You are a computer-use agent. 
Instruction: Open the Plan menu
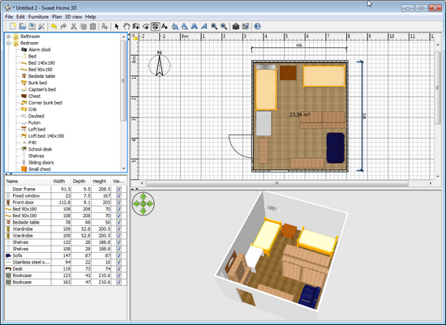pos(57,17)
